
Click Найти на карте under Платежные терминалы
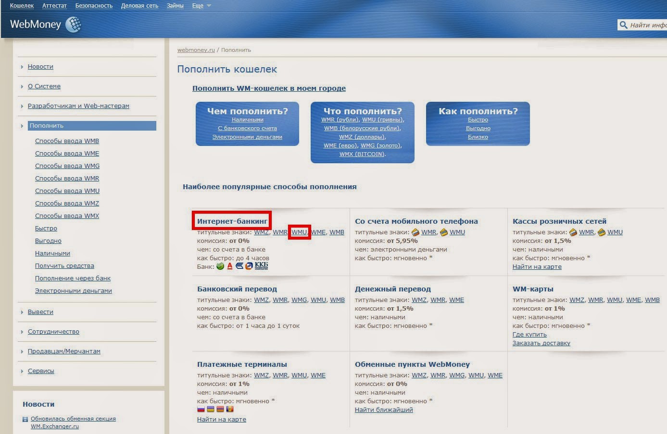222,420
